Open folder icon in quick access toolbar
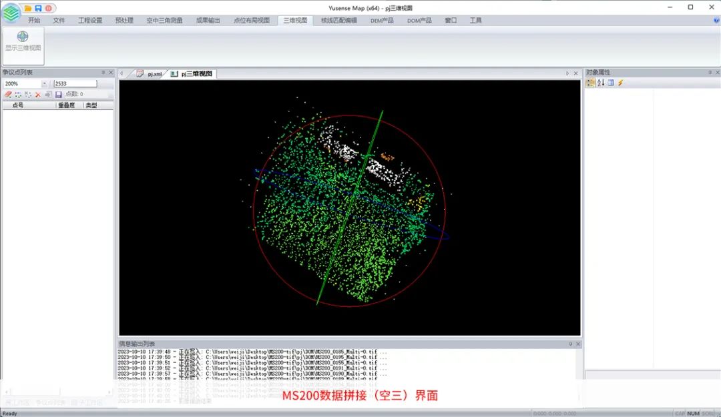Image resolution: width=721 pixels, height=417 pixels. (x=28, y=7)
